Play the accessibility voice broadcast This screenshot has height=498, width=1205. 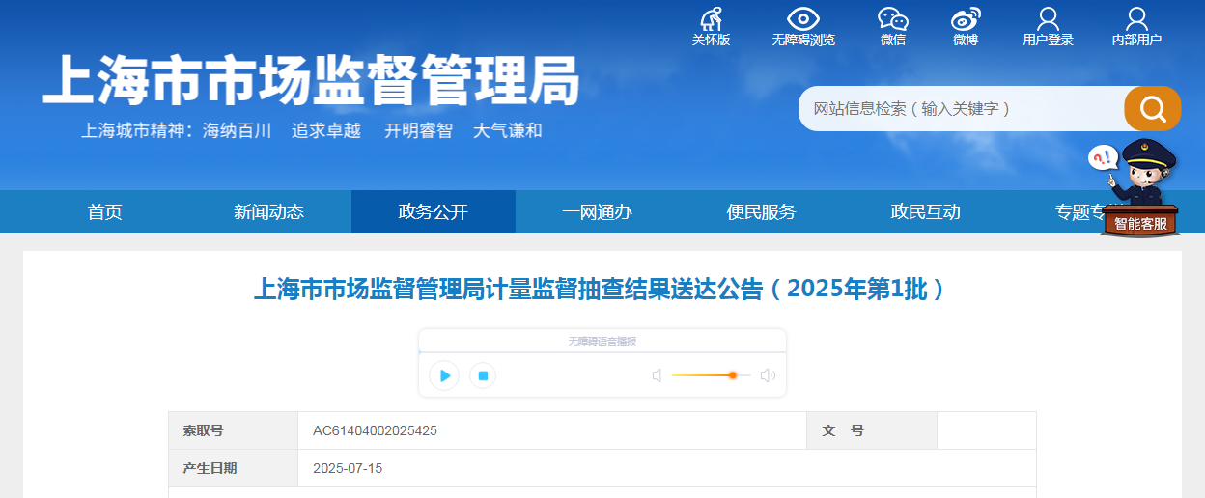(444, 375)
